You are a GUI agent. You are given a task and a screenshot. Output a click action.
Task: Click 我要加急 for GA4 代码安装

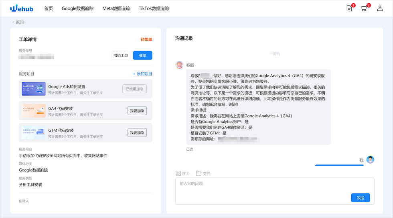pos(137,111)
